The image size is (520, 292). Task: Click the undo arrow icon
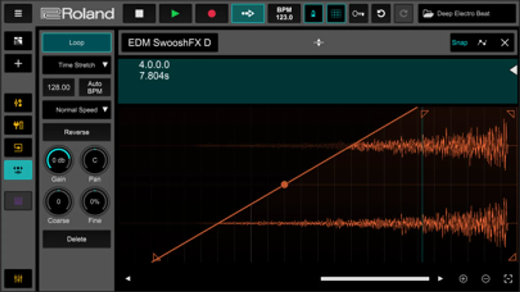point(381,14)
